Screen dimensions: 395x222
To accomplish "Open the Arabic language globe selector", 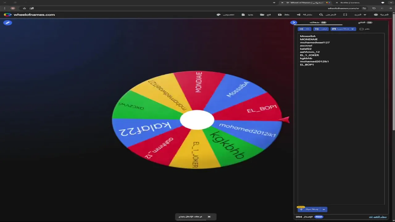I will click(381, 14).
